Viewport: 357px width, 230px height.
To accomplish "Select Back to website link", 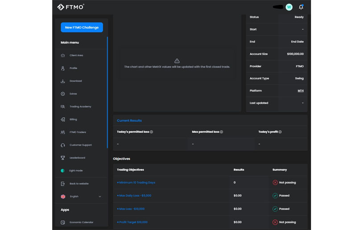I will [79, 184].
